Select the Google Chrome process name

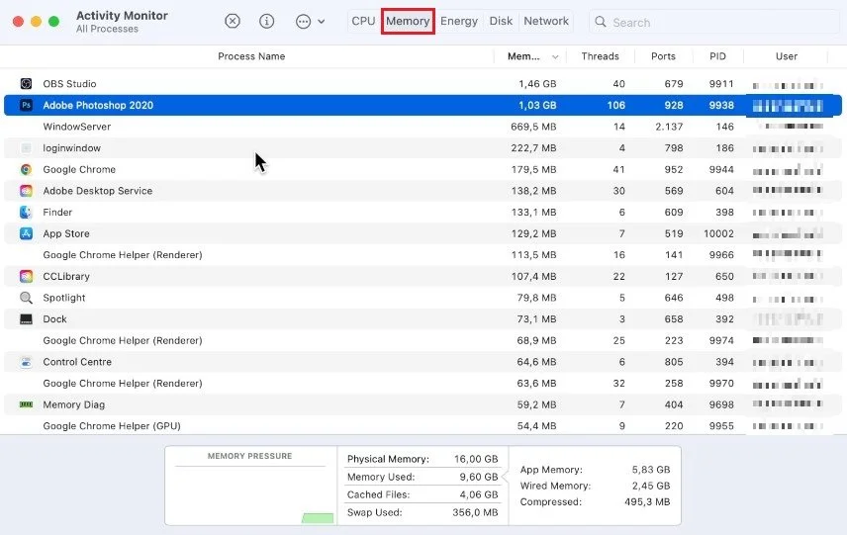point(79,169)
